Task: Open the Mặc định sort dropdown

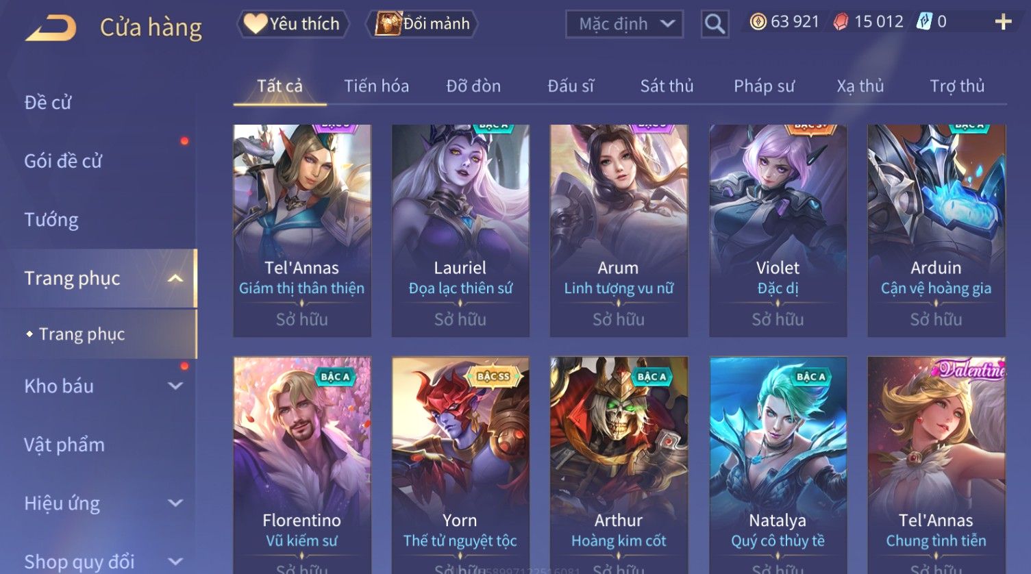Action: (624, 25)
